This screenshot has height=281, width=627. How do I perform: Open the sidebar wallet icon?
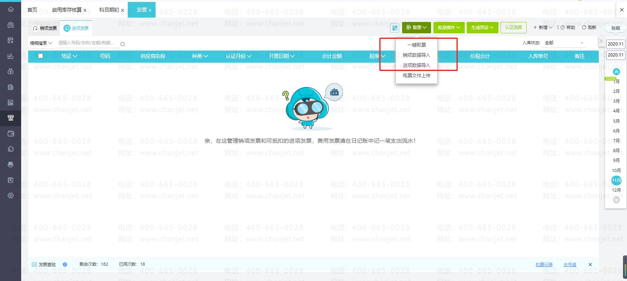pos(11,134)
